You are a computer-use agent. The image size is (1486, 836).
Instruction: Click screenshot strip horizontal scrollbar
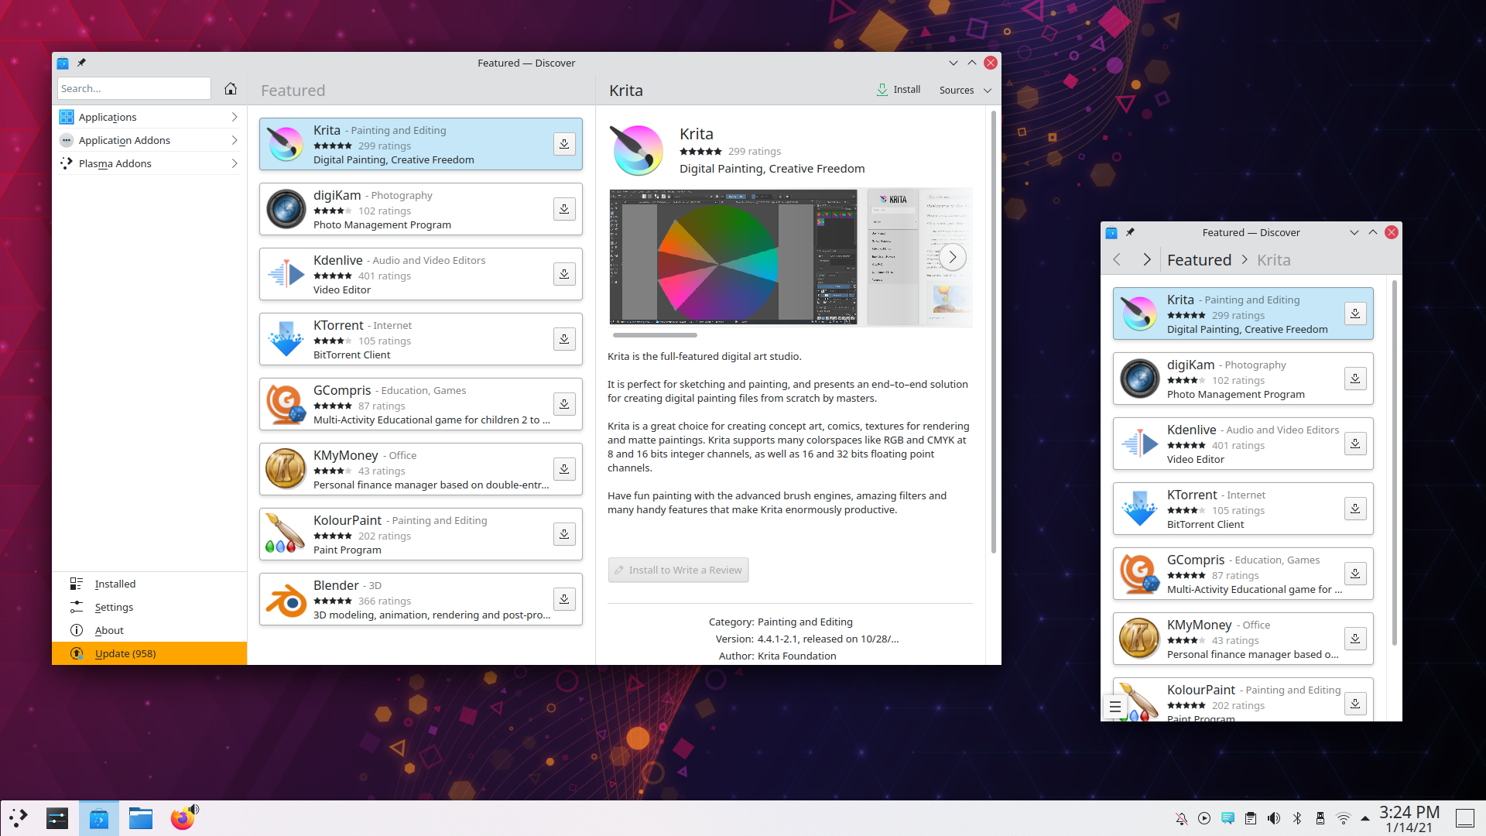click(655, 335)
